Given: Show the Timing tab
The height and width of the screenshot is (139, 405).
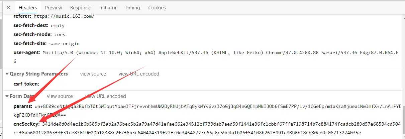Looking at the screenshot, I should tap(132, 7).
